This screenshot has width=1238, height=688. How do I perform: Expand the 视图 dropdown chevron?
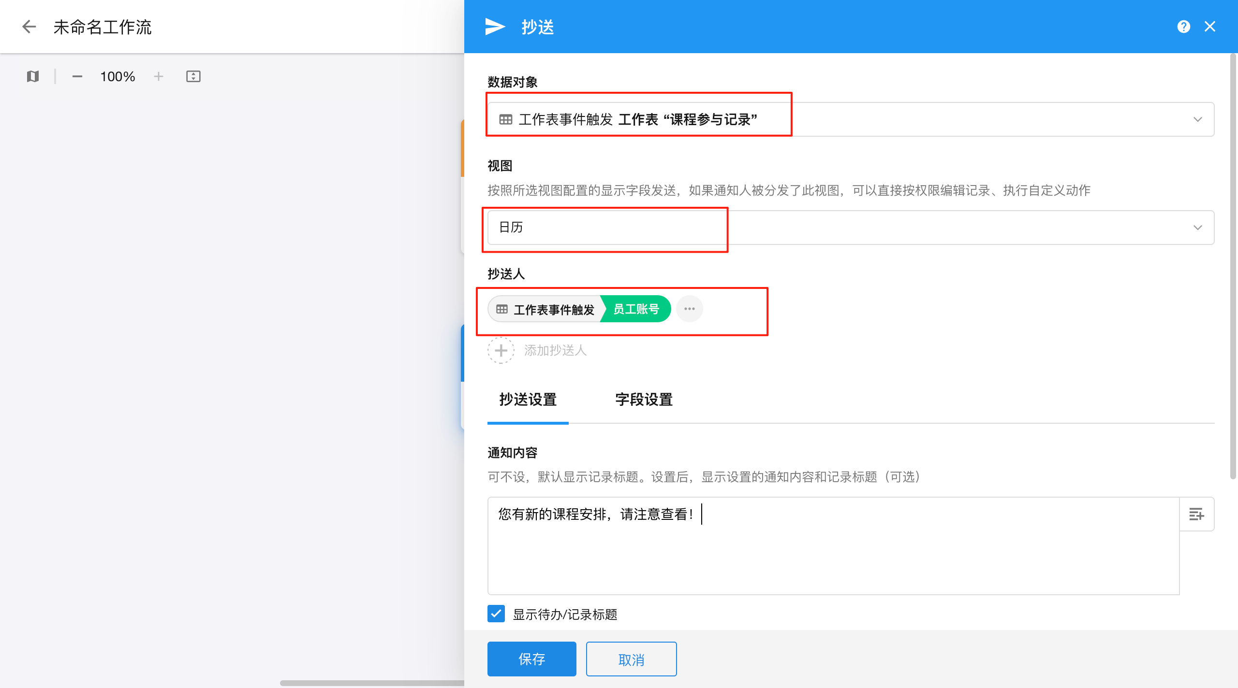(x=1197, y=228)
